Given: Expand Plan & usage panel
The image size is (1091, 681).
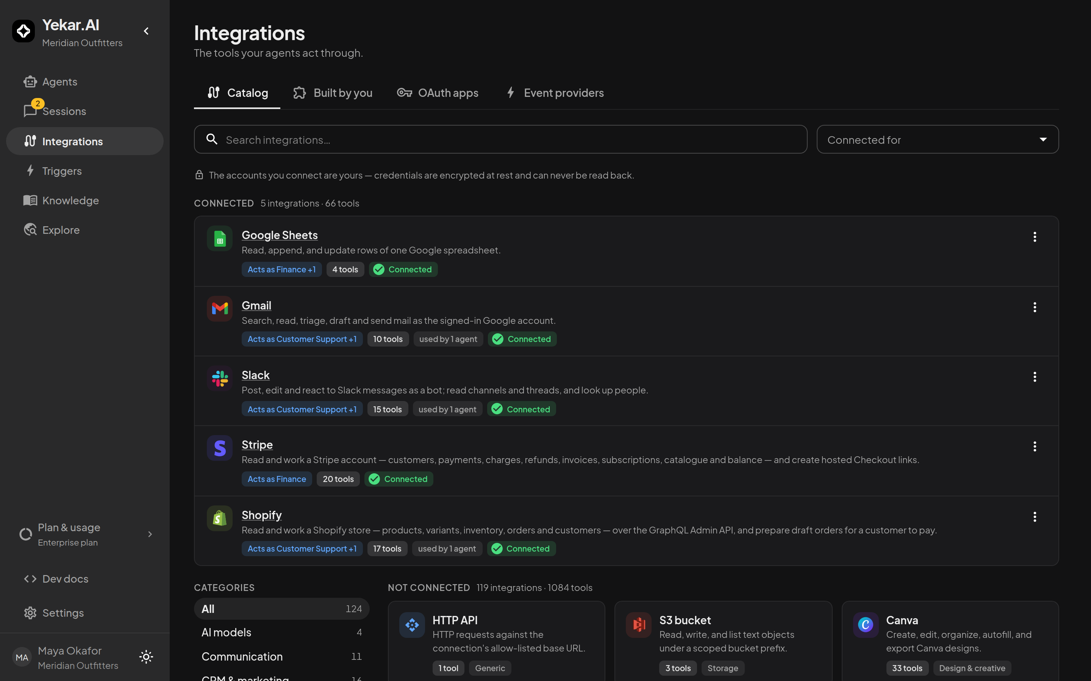Looking at the screenshot, I should pyautogui.click(x=86, y=534).
